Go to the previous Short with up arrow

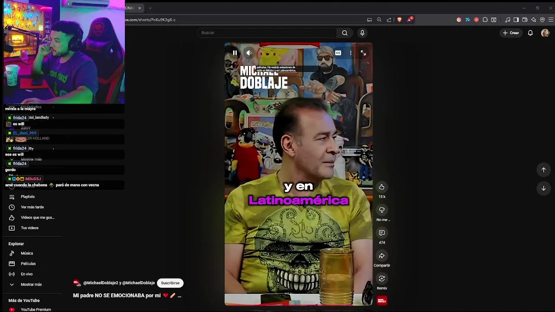click(x=543, y=170)
